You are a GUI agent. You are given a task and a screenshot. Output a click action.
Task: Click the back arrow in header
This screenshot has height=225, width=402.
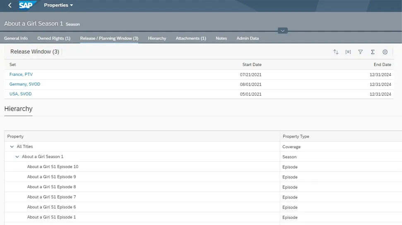coord(10,5)
